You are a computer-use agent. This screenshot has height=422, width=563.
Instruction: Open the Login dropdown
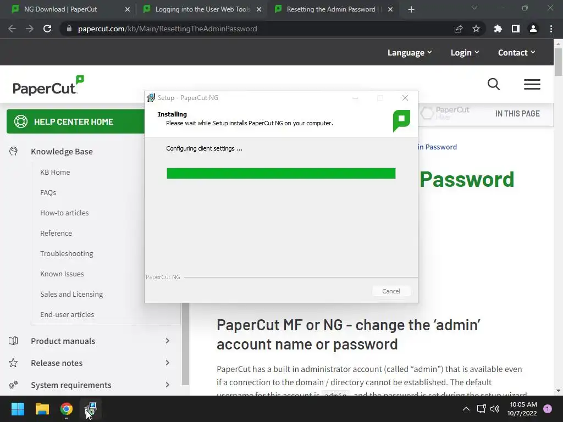click(465, 52)
